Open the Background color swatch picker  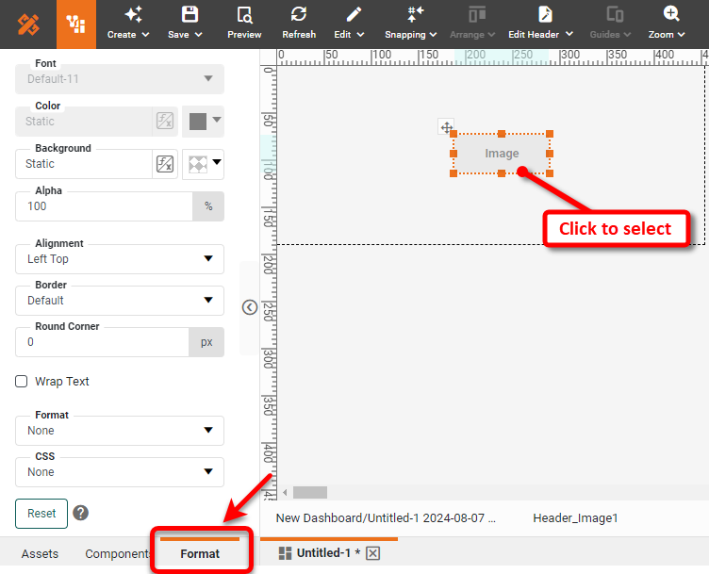[x=203, y=164]
